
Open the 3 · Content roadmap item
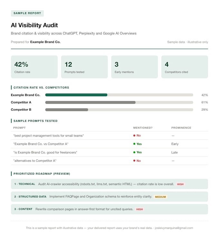pyautogui.click(x=110, y=209)
